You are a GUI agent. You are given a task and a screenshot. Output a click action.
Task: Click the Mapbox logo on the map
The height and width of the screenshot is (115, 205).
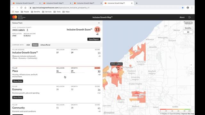[x=109, y=113]
